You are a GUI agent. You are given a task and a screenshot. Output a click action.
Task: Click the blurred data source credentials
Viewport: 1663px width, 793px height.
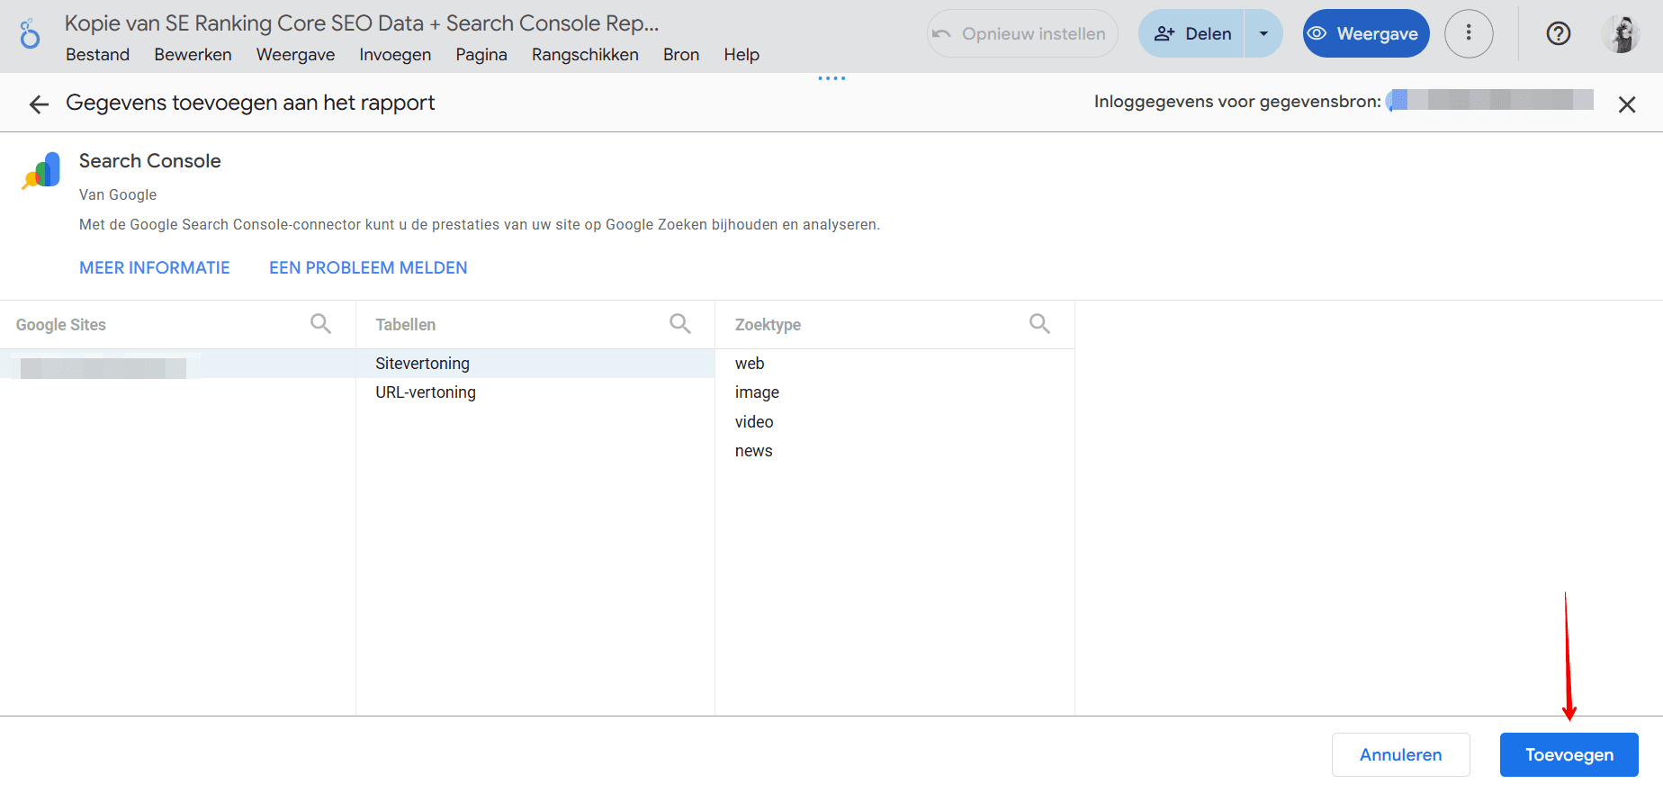point(1490,100)
